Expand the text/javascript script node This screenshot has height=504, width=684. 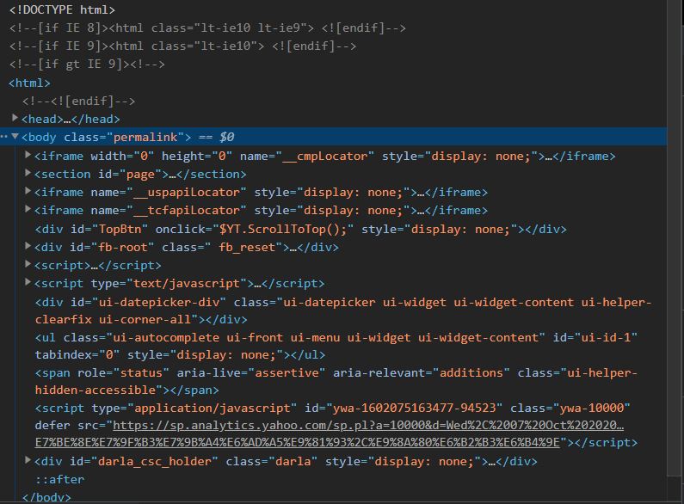tap(28, 282)
